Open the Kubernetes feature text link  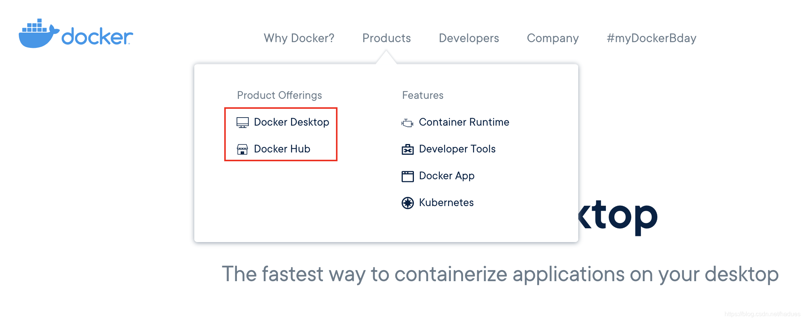(x=446, y=202)
